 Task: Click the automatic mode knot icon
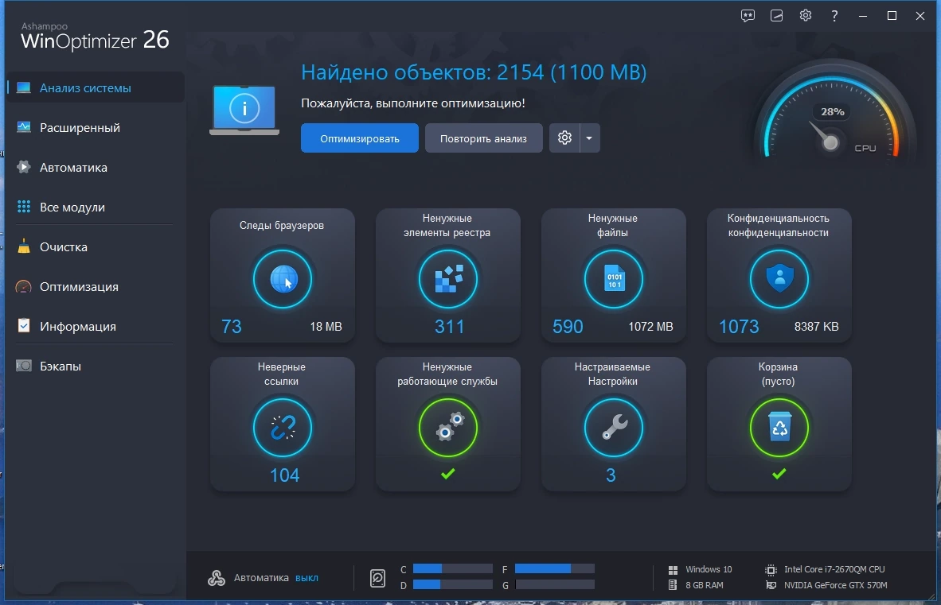click(216, 578)
